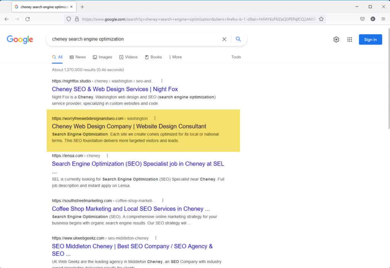Open Cheney SEO & Web Design Services link

pos(115,89)
